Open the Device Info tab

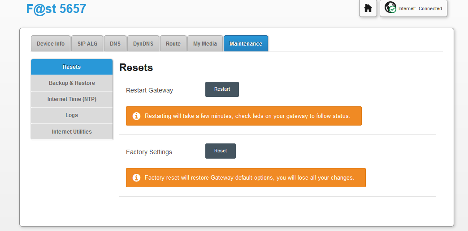point(51,44)
